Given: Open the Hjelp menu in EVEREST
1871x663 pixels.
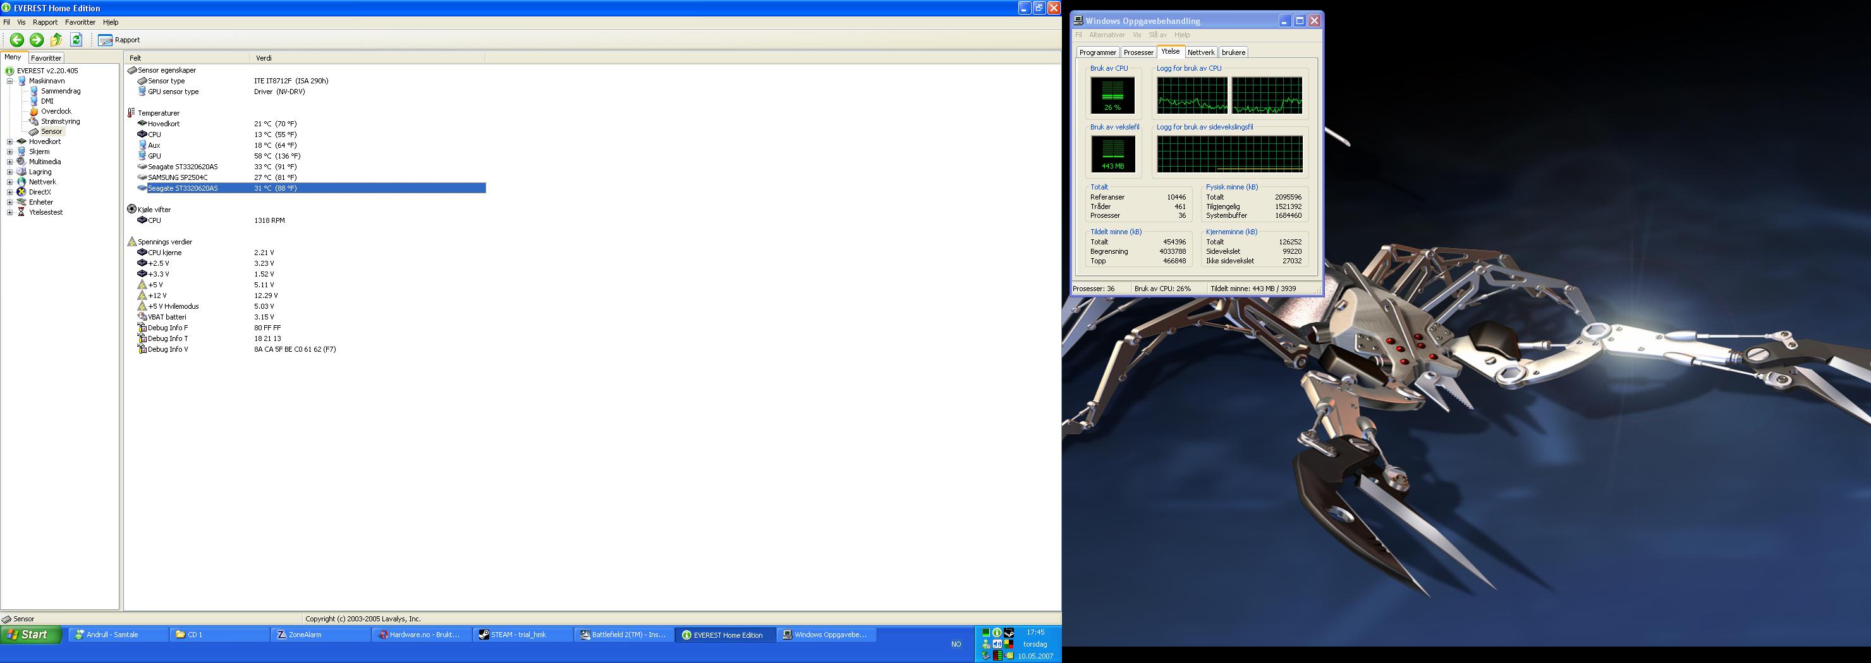Looking at the screenshot, I should [111, 23].
